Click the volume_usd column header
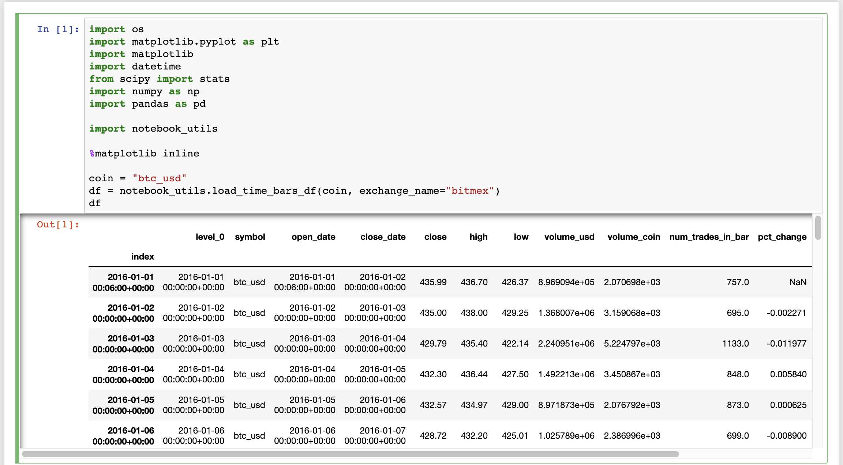 (x=569, y=237)
